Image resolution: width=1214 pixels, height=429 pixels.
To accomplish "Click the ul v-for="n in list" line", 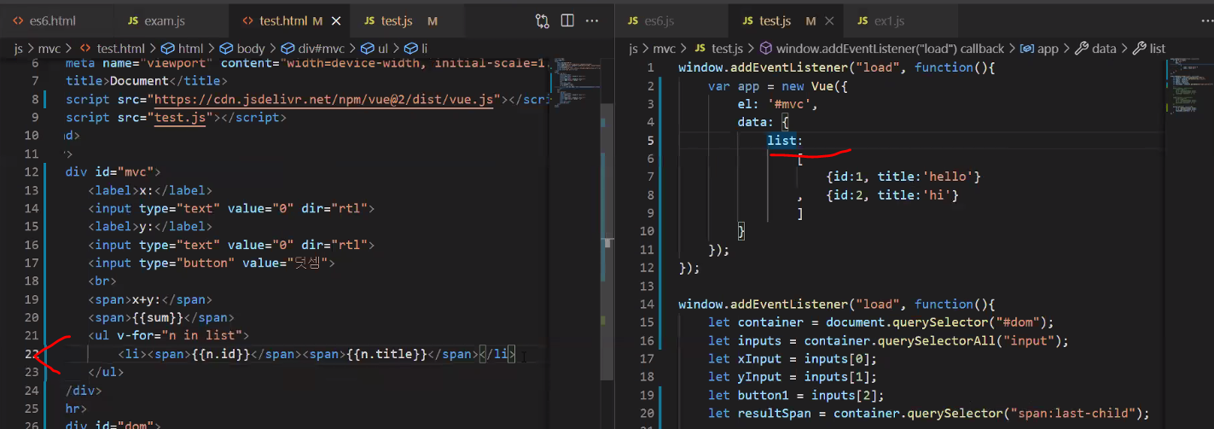I will point(169,335).
